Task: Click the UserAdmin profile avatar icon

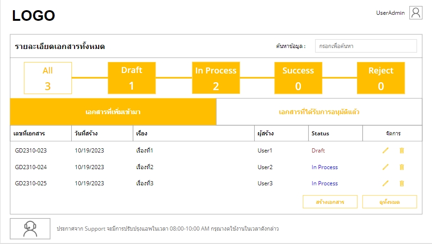Action: point(416,12)
